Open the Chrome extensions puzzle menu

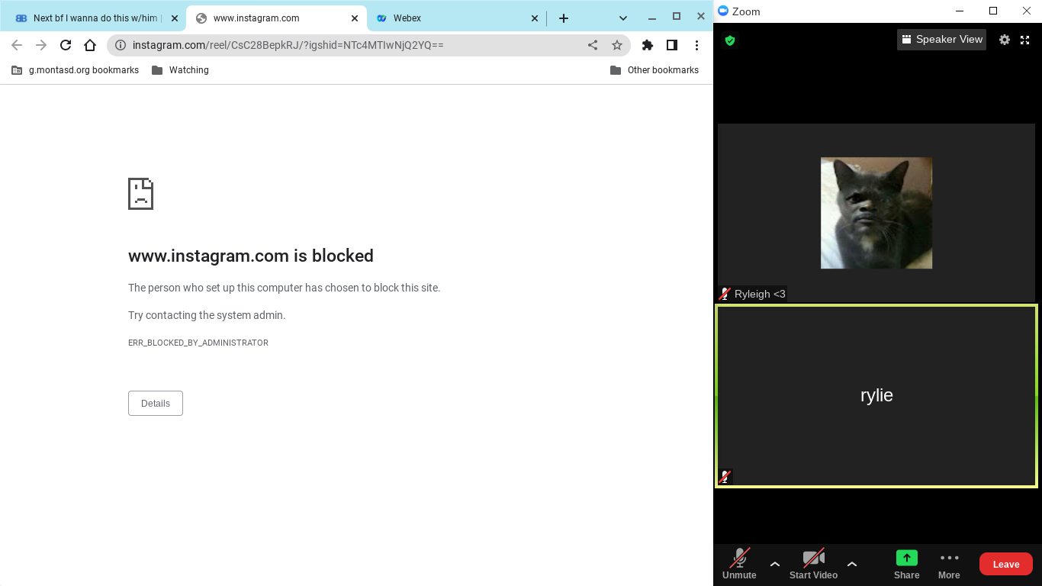click(648, 45)
